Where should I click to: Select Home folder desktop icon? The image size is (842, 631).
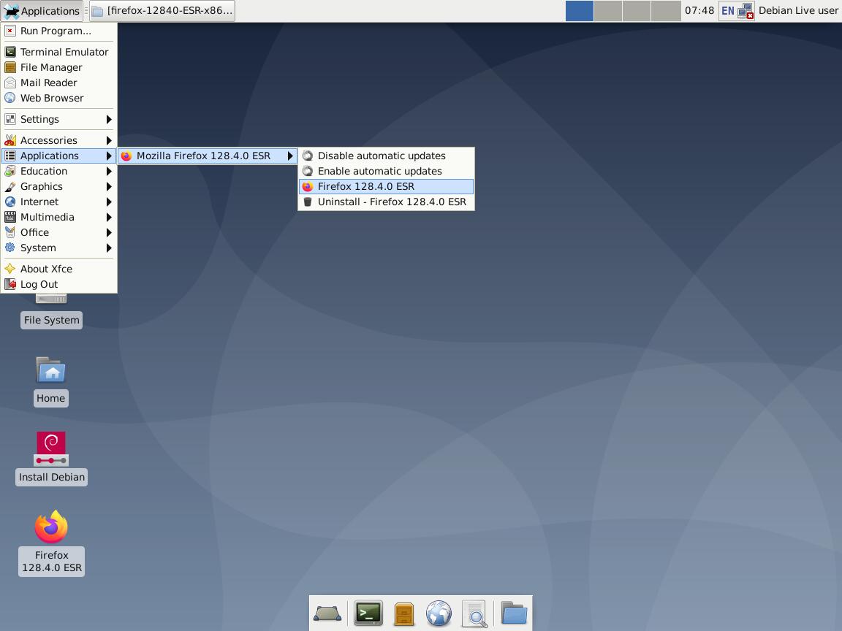click(x=51, y=381)
